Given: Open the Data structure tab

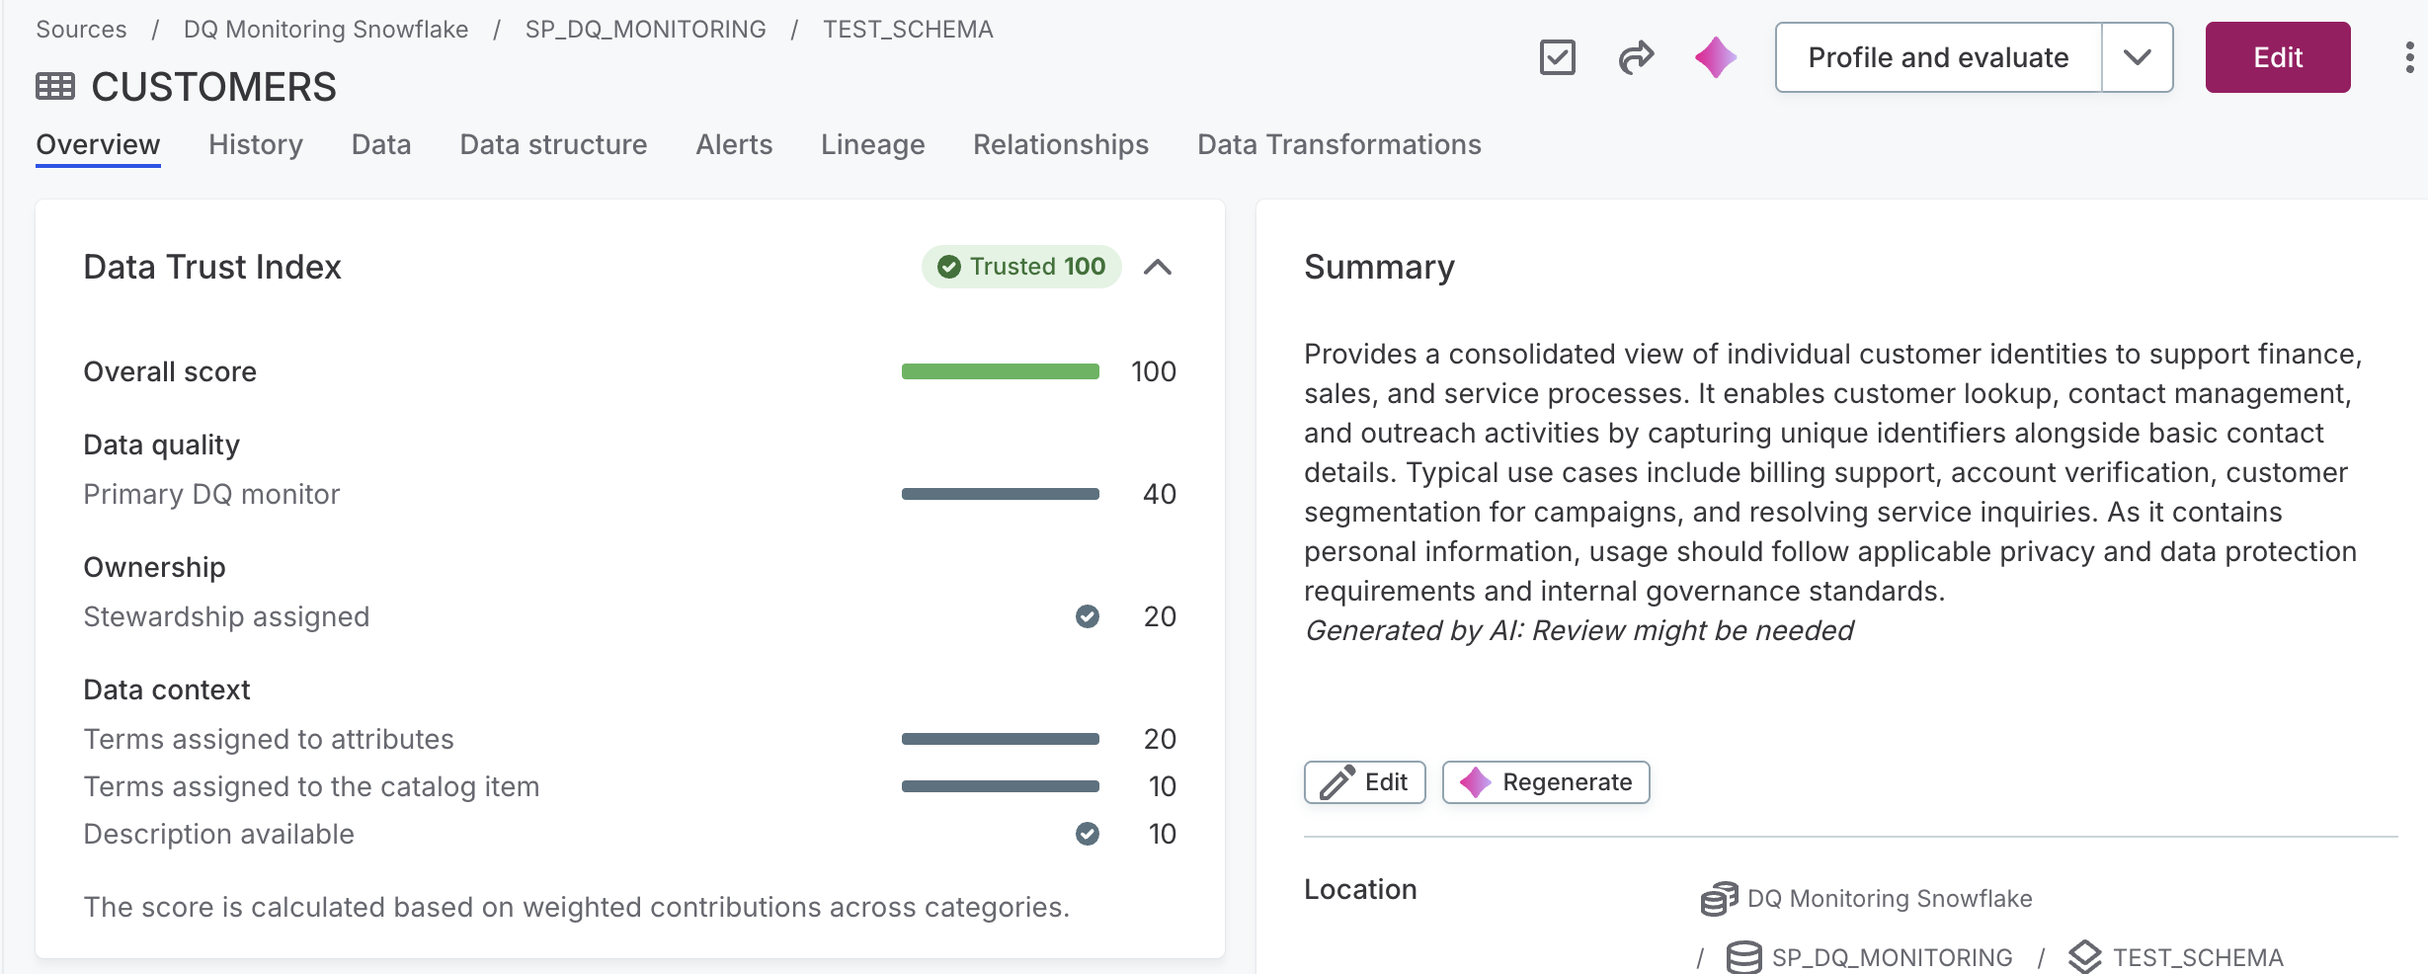Looking at the screenshot, I should [x=553, y=144].
